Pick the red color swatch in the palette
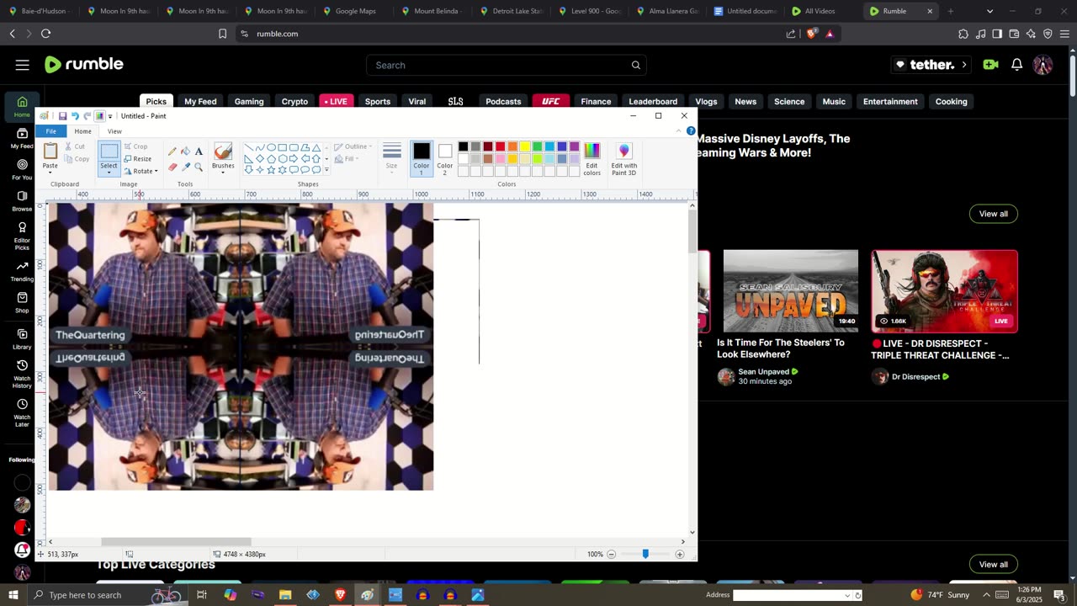Image resolution: width=1077 pixels, height=606 pixels. tap(500, 147)
